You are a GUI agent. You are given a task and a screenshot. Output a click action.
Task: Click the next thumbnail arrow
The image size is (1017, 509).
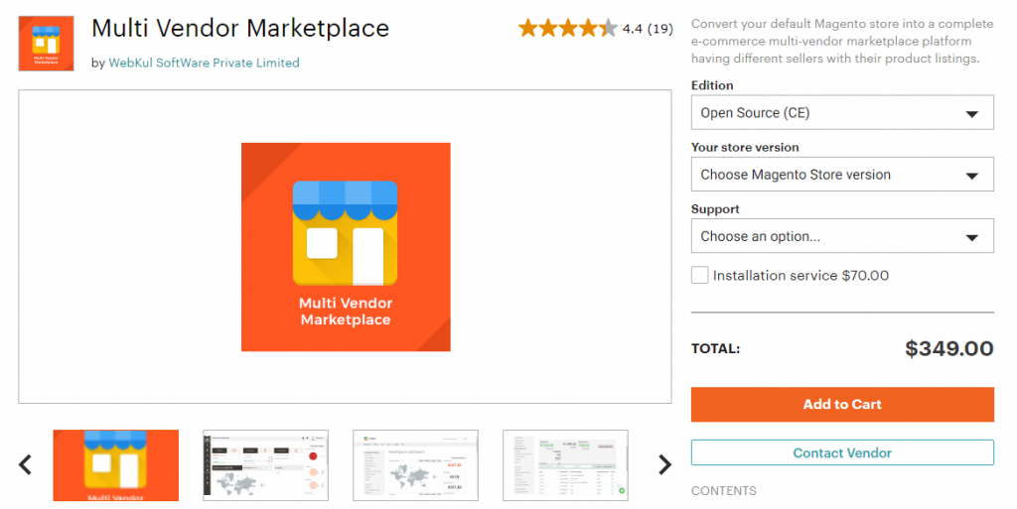coord(664,464)
